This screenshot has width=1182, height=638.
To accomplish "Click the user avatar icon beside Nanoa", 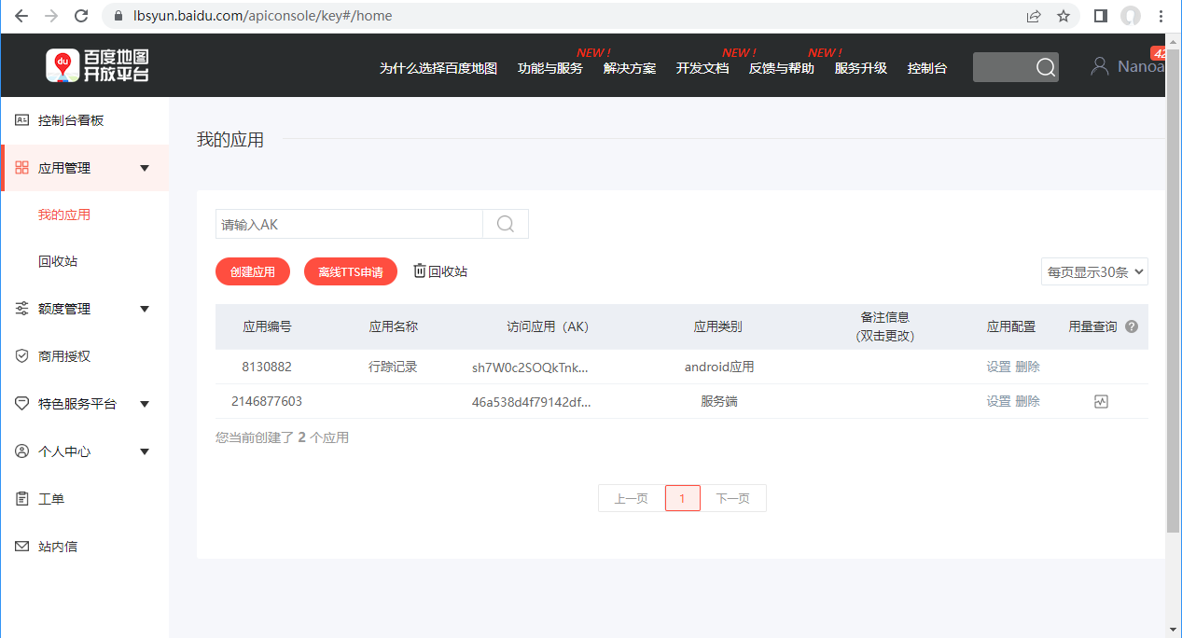I will tap(1100, 66).
